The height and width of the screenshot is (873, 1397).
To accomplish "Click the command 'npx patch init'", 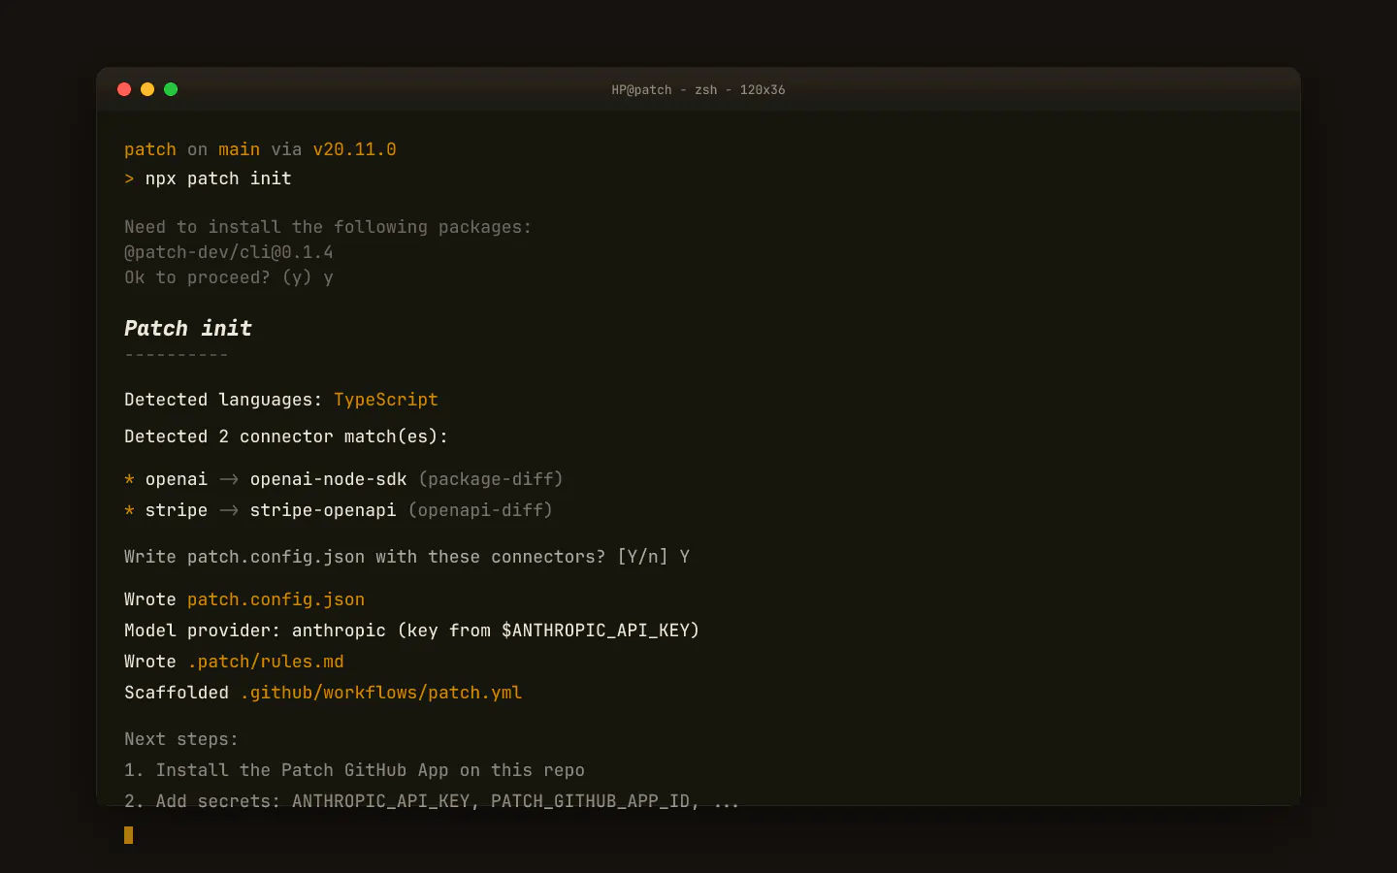I will coord(218,178).
